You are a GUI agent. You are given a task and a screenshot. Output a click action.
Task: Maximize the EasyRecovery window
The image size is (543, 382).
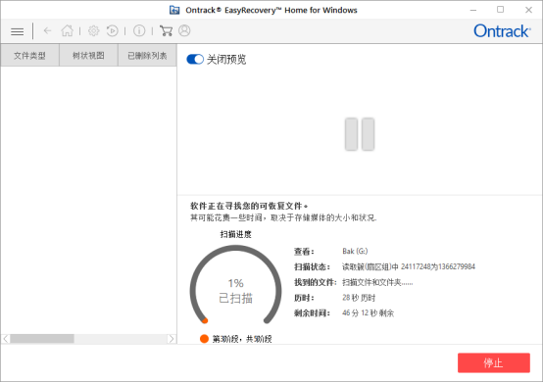(x=501, y=10)
